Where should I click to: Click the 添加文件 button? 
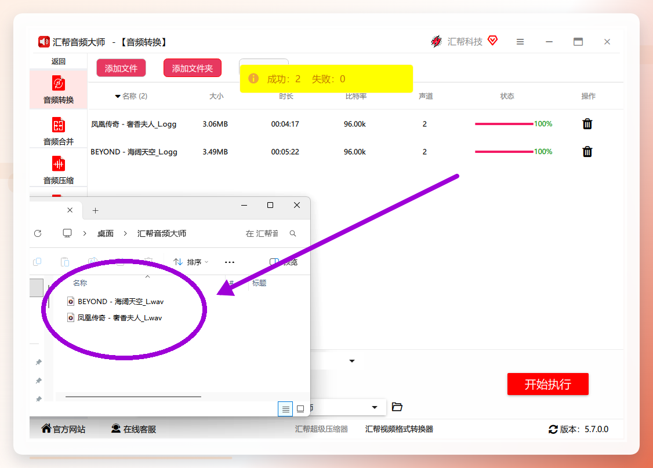[121, 68]
